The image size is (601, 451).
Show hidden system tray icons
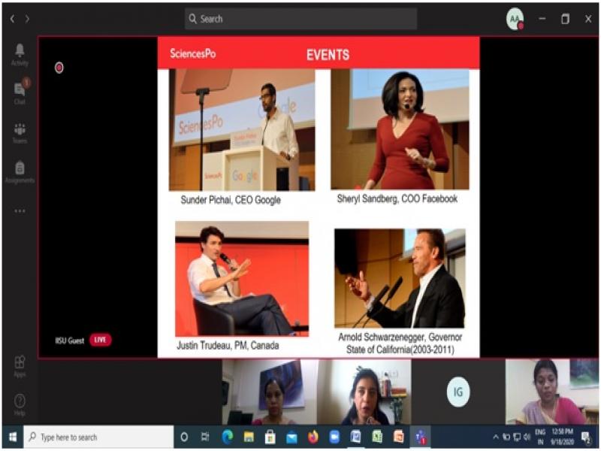coord(495,437)
